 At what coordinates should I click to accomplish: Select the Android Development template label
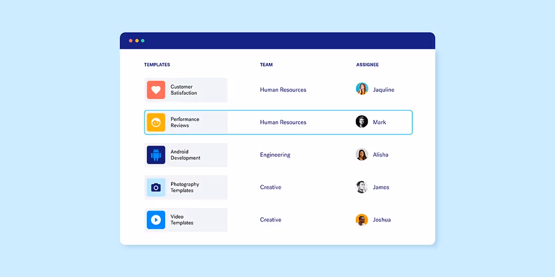click(x=186, y=155)
